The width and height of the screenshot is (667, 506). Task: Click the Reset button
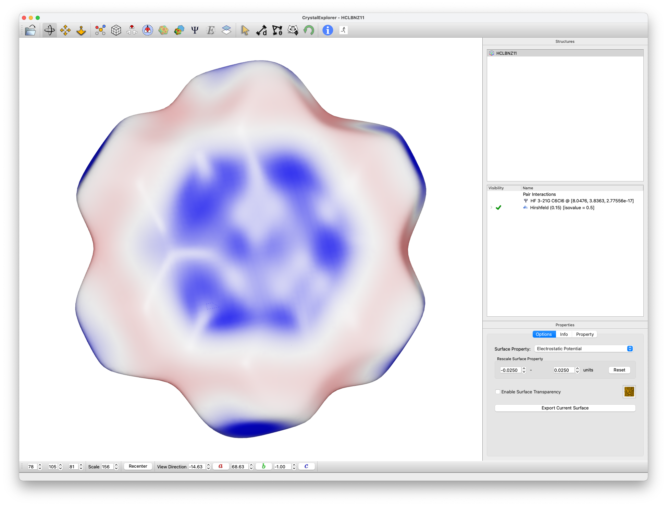tap(619, 370)
